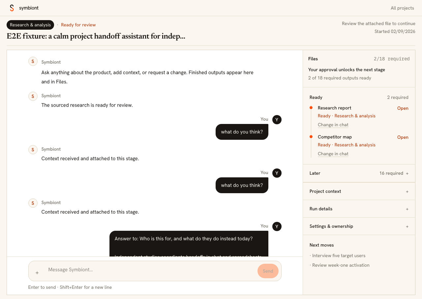Click the Started 02/09/2026 date
The image size is (422, 299).
point(395,31)
